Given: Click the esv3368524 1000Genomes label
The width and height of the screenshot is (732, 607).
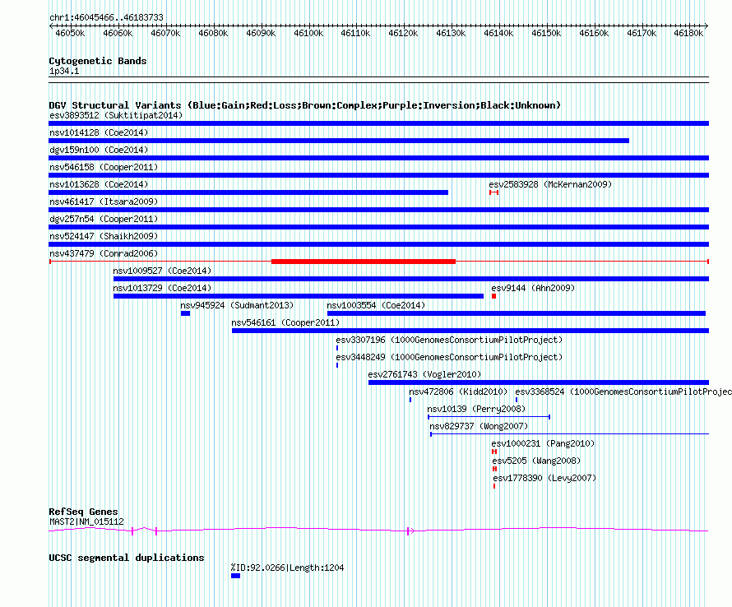Looking at the screenshot, I should 623,392.
